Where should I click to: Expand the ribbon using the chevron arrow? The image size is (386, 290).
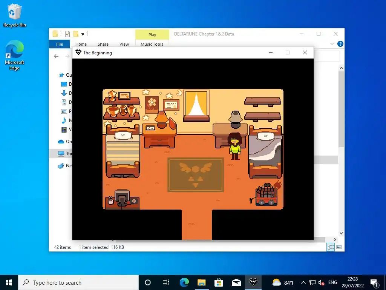tap(332, 44)
